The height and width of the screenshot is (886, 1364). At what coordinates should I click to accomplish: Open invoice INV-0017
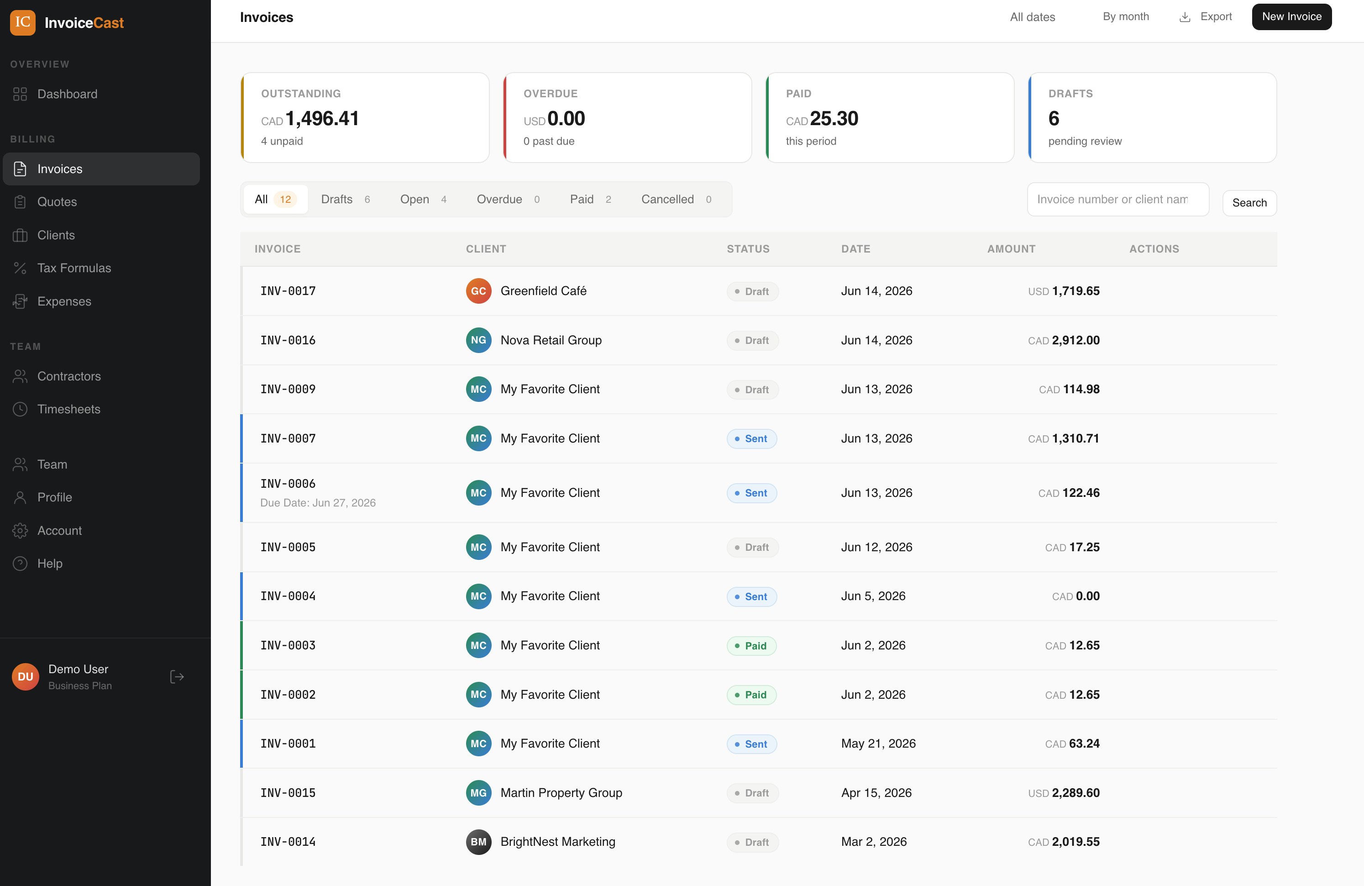tap(288, 291)
